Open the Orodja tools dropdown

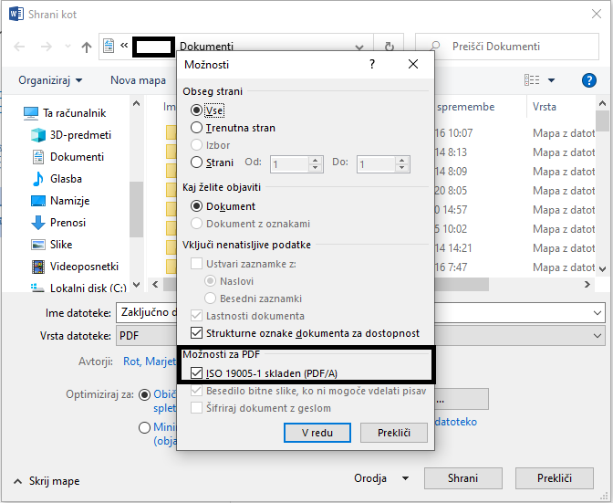(382, 478)
